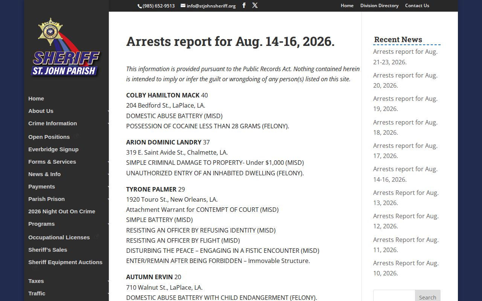Screen dimensions: 482x301
Task: Open Arrests report for Aug. 20, 2026
Action: (405, 80)
